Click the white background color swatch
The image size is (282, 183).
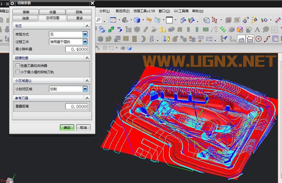click(169, 20)
